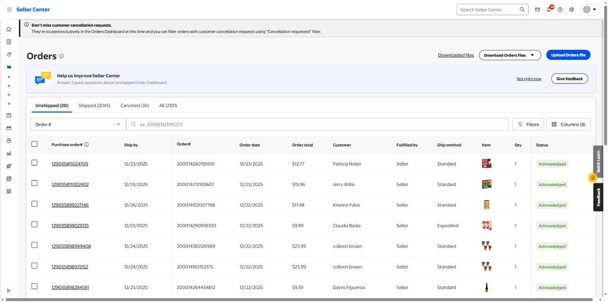608x302 pixels.
Task: Click the magnifier in Search Seller Center
Action: coord(522,9)
